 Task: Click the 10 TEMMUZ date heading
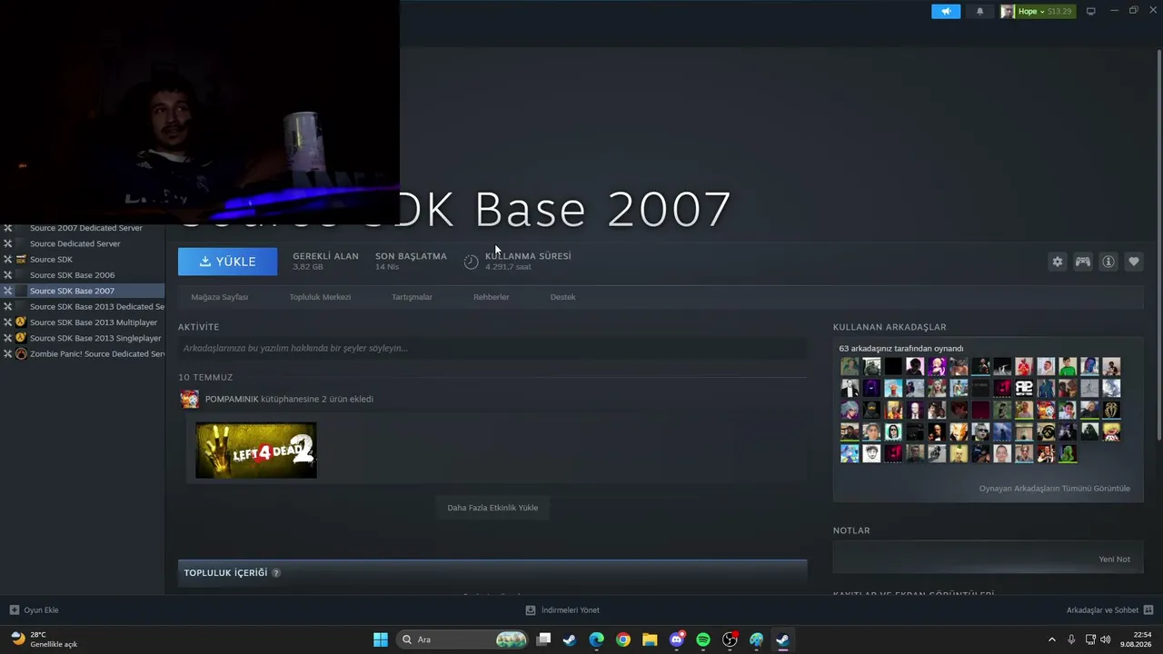point(205,378)
